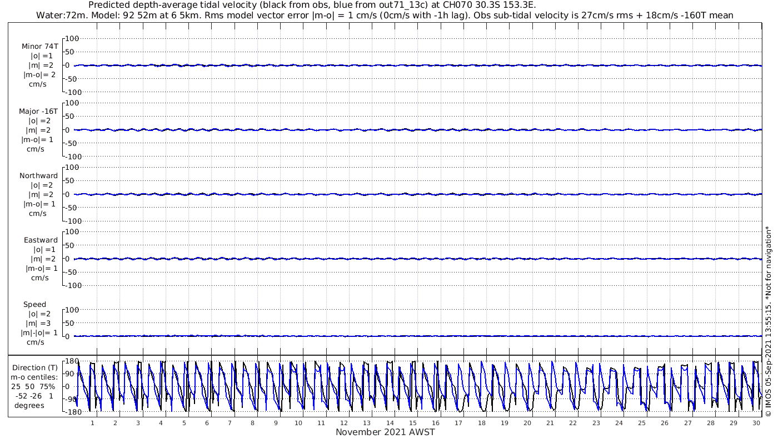
Task: Click day '17' on the date axis
Action: (458, 423)
